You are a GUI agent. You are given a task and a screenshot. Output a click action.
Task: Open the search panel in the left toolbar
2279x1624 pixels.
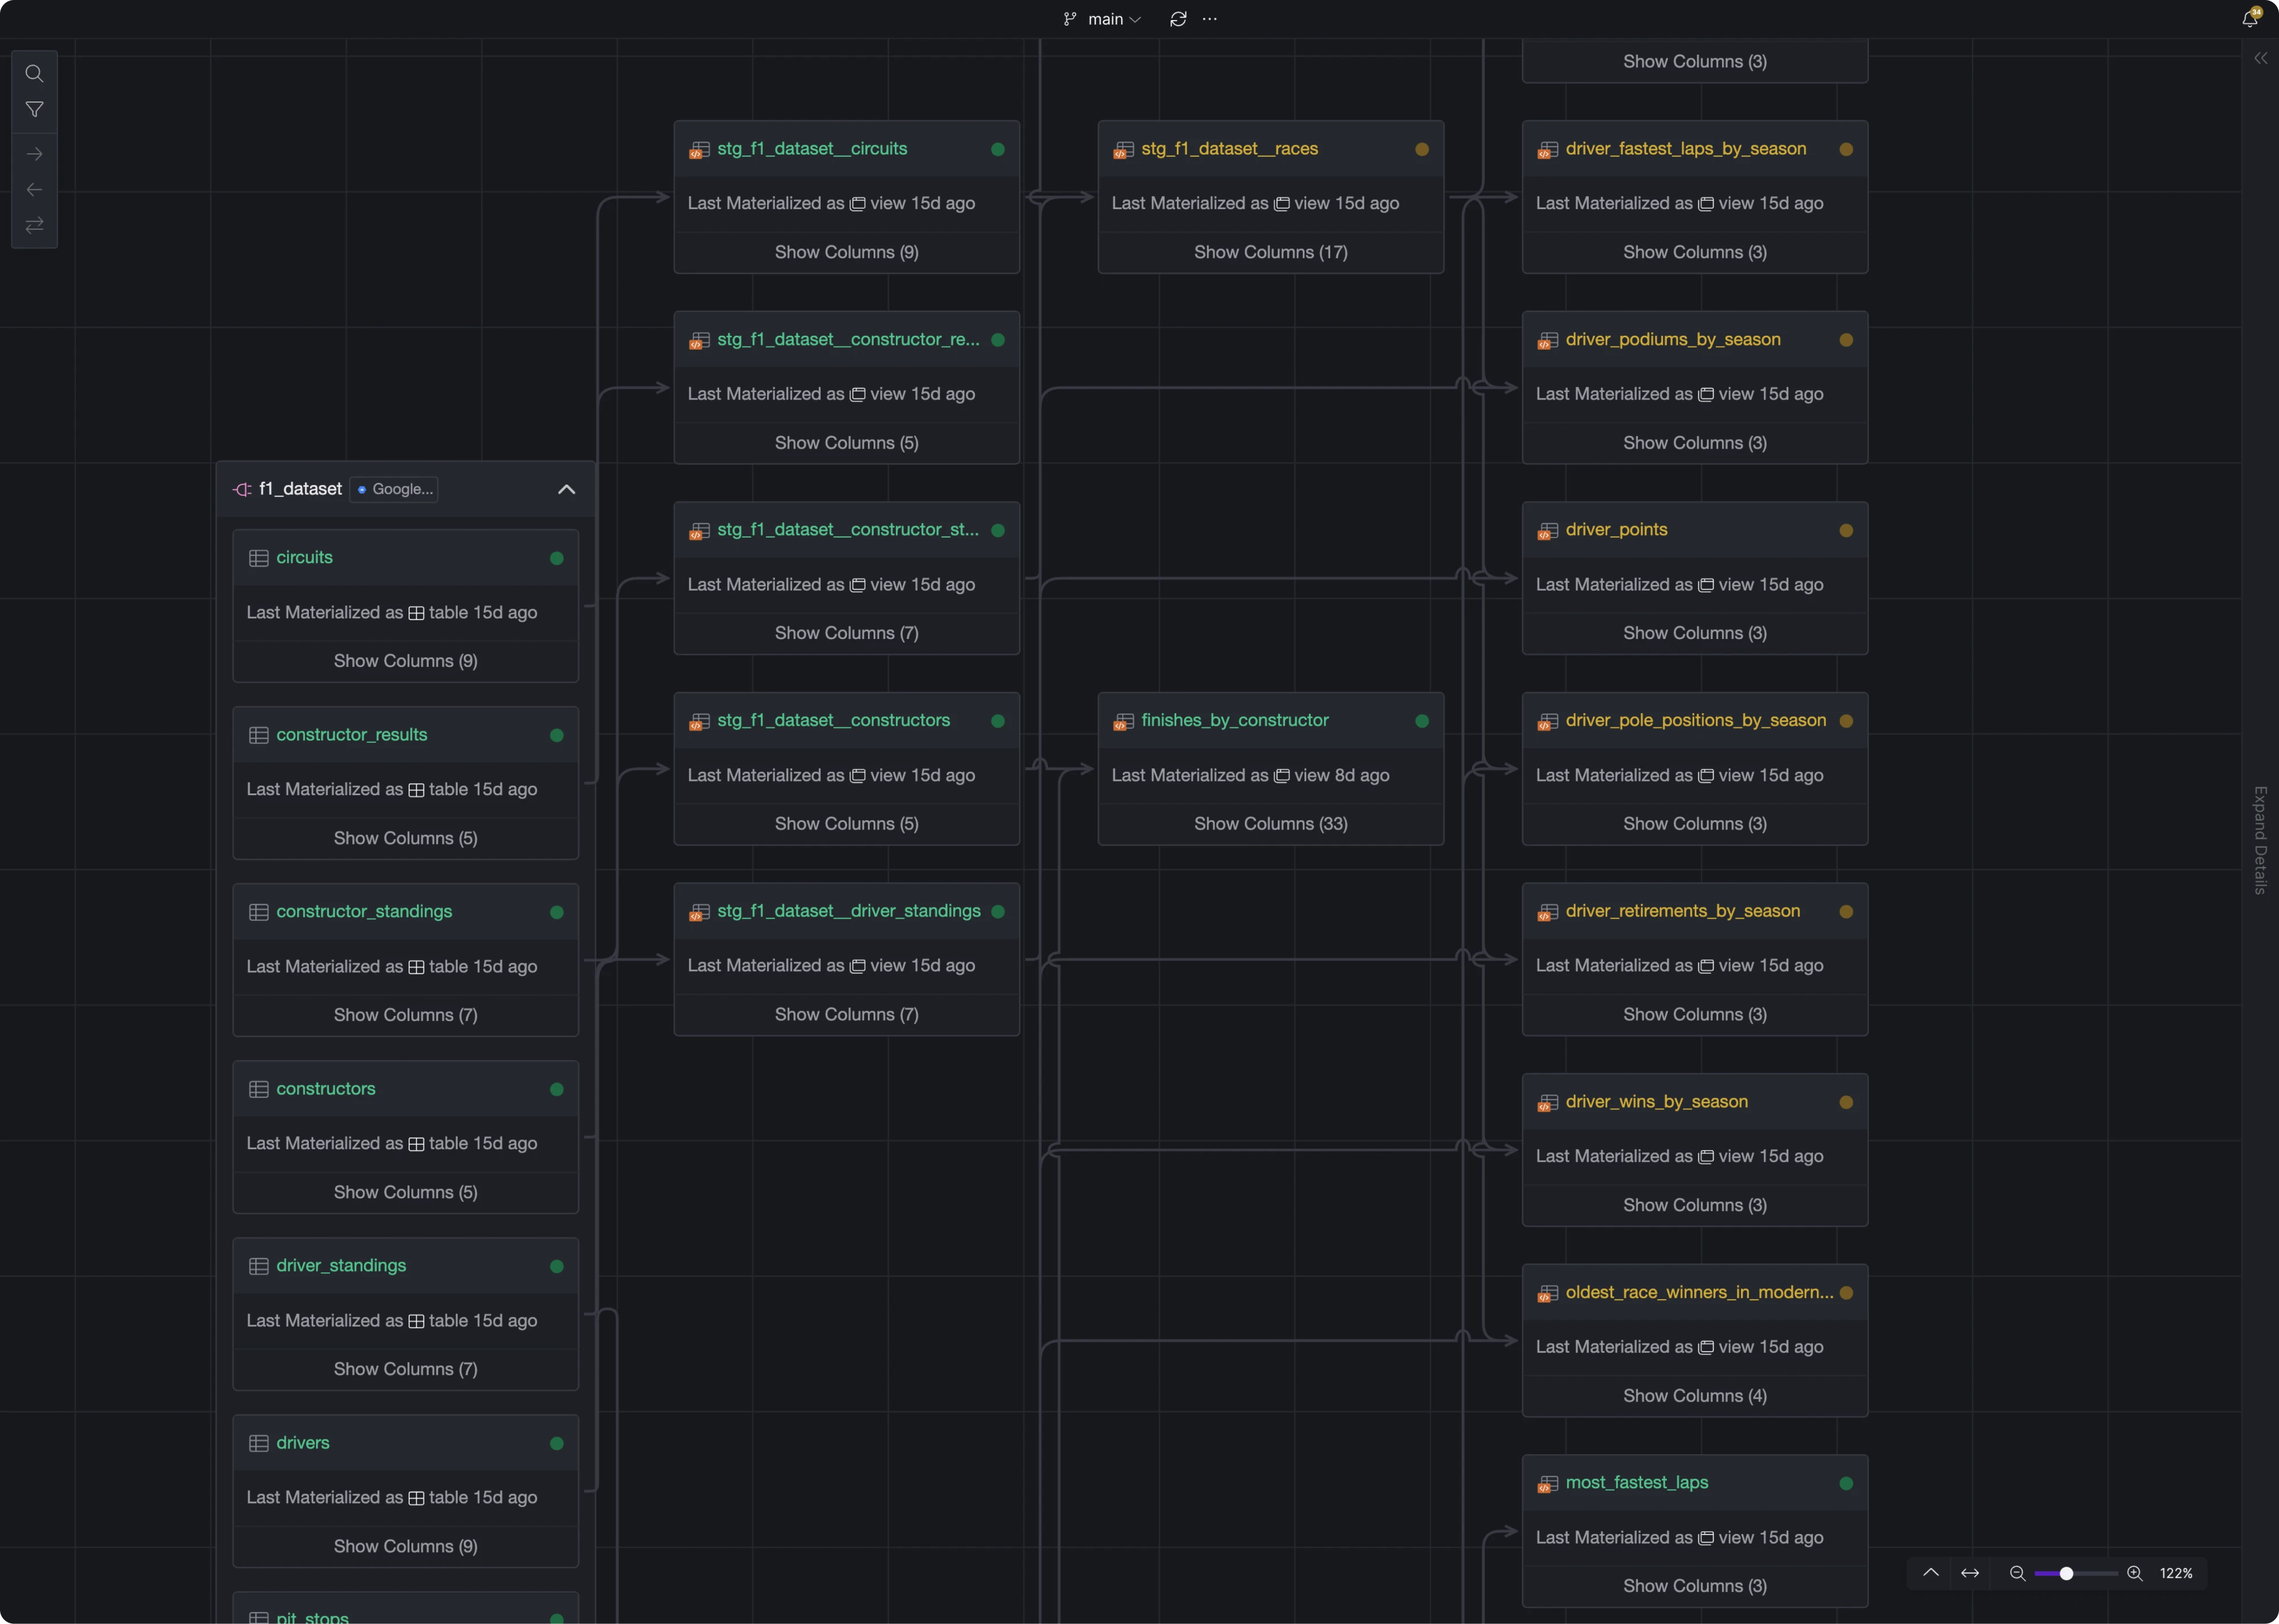[x=34, y=73]
